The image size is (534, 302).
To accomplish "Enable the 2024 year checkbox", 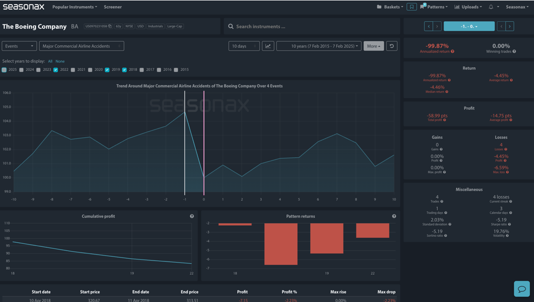I will tap(21, 70).
